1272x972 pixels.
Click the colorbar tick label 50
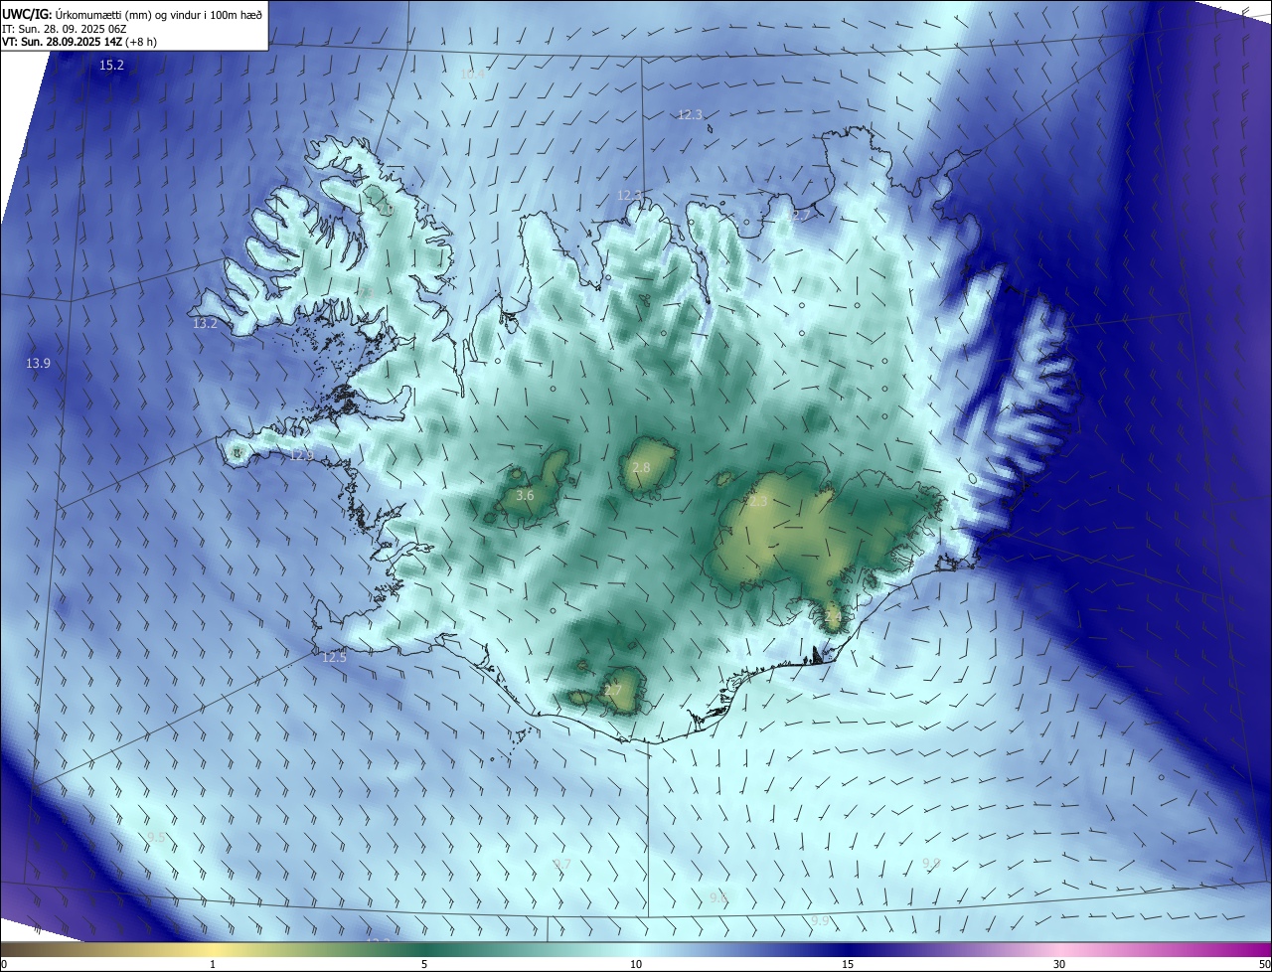point(1264,964)
